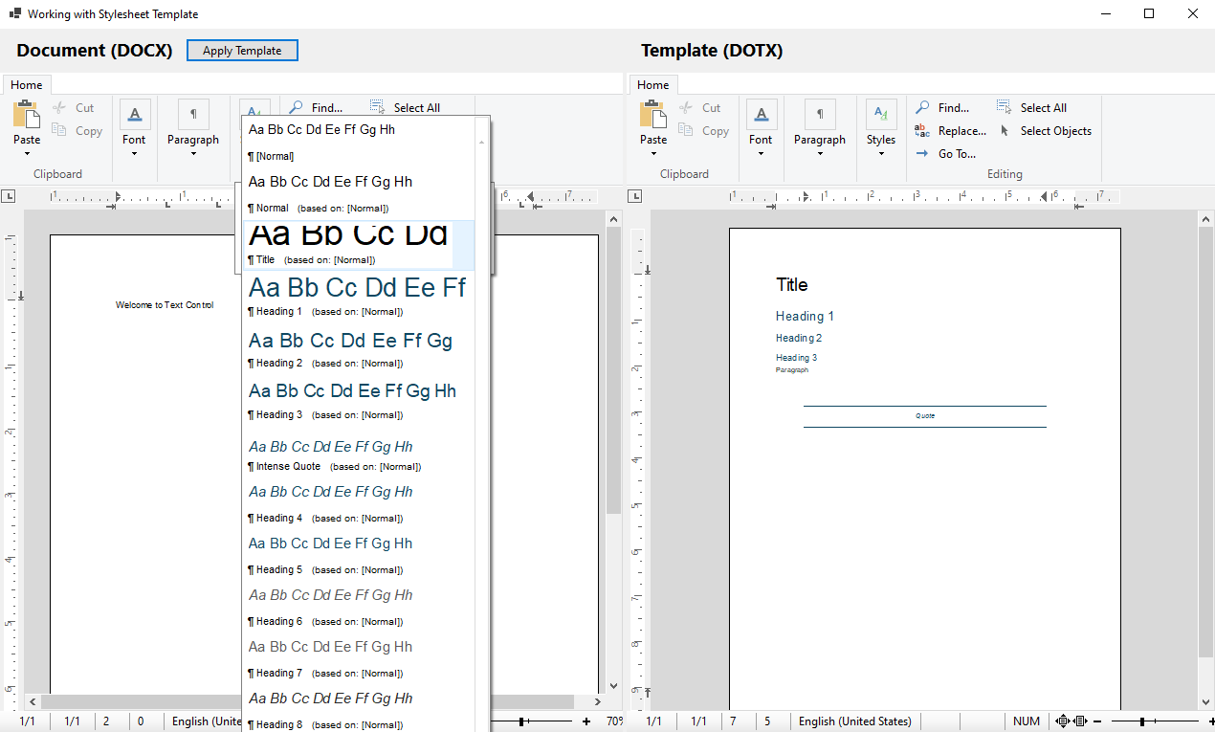Click Find in Template ribbon
Viewport: 1215px width, 732px height.
942,108
